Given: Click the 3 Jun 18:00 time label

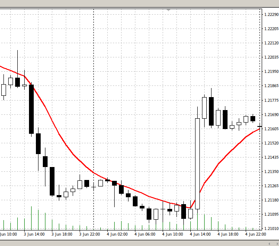Looking at the screenshot, I should (61, 234).
